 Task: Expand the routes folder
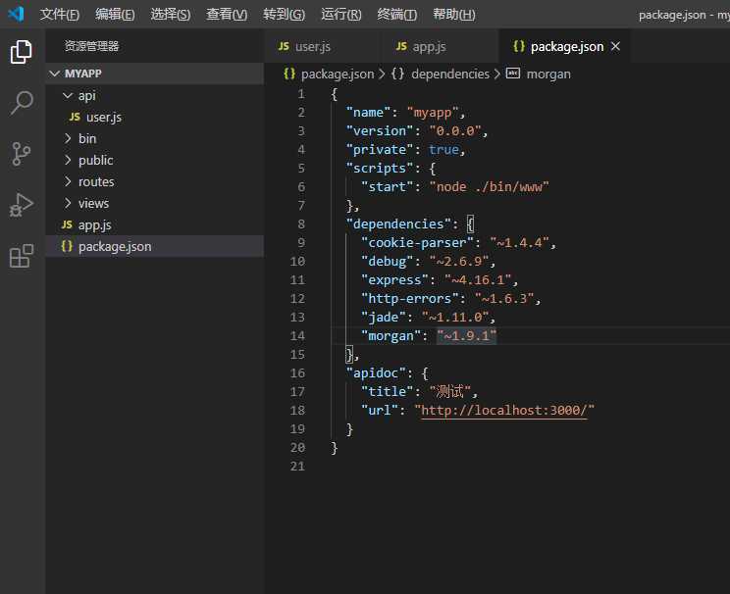(68, 181)
